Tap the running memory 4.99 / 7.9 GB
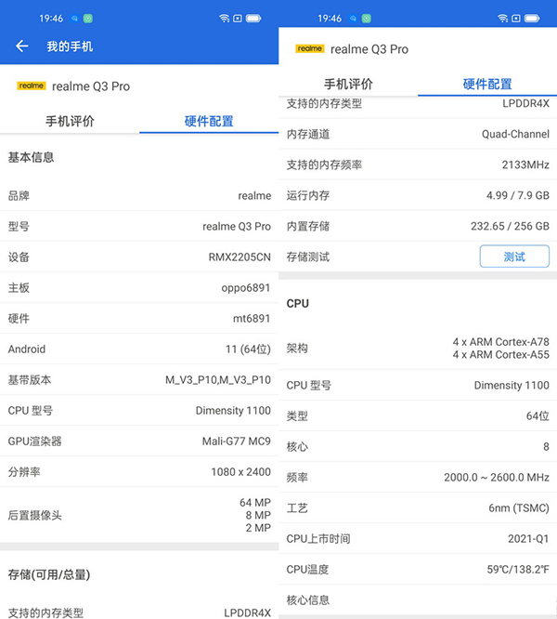This screenshot has width=557, height=619. click(518, 195)
